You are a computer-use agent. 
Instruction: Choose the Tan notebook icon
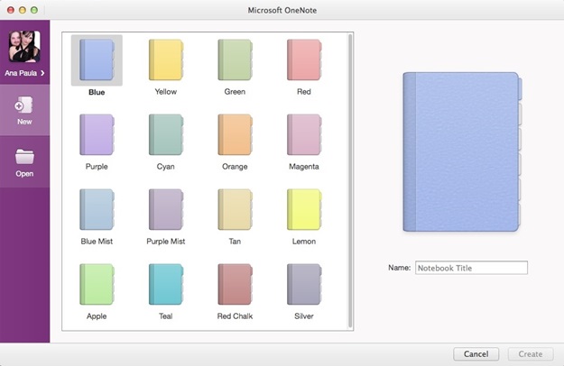click(236, 209)
